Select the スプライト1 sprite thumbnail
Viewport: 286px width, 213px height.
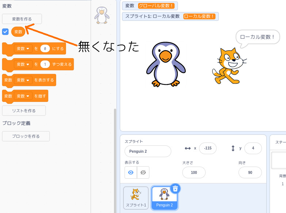(x=136, y=198)
